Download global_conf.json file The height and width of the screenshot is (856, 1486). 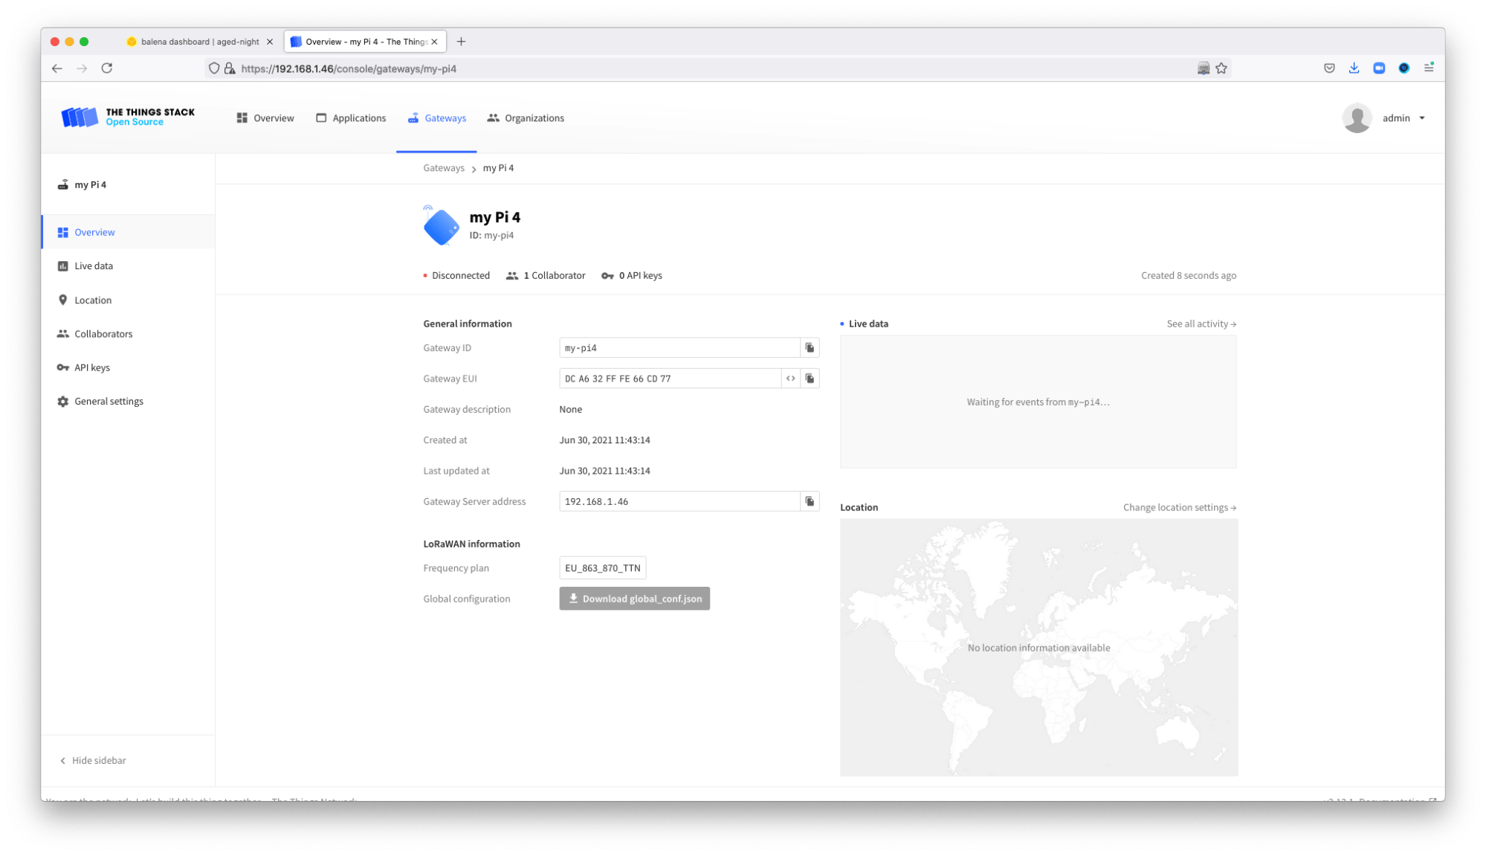pos(634,599)
